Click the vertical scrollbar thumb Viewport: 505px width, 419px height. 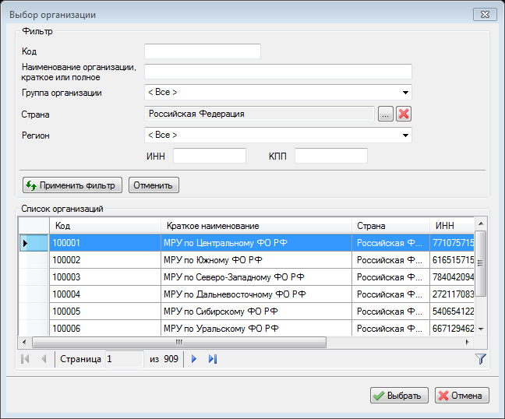[x=481, y=263]
